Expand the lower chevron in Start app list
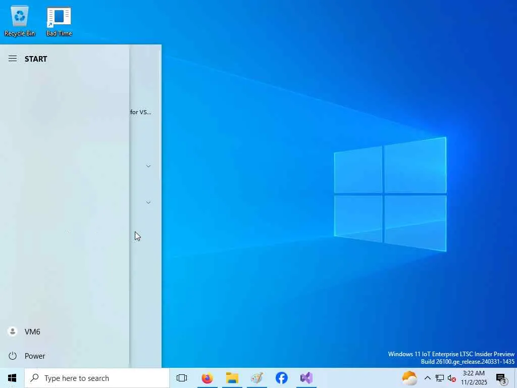The width and height of the screenshot is (517, 388). (x=148, y=202)
